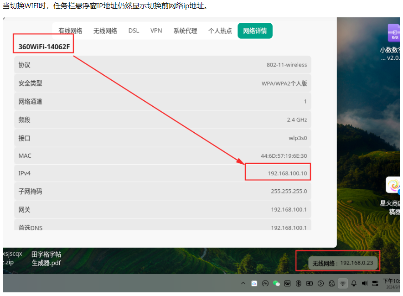Click the subnet mask 255.255.255.0
Screen dimensions: 403x296
289,192
